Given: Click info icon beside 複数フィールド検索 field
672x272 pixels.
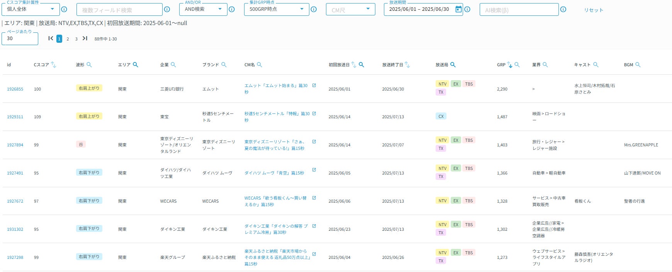Looking at the screenshot, I should pyautogui.click(x=167, y=9).
